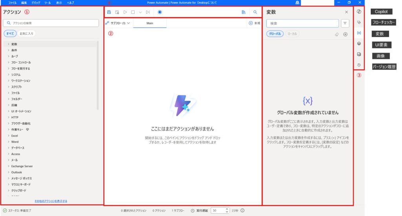Select the Main subflow tab

pos(150,23)
